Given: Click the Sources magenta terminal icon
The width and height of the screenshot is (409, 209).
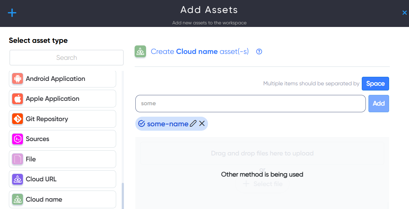Looking at the screenshot, I should (17, 139).
